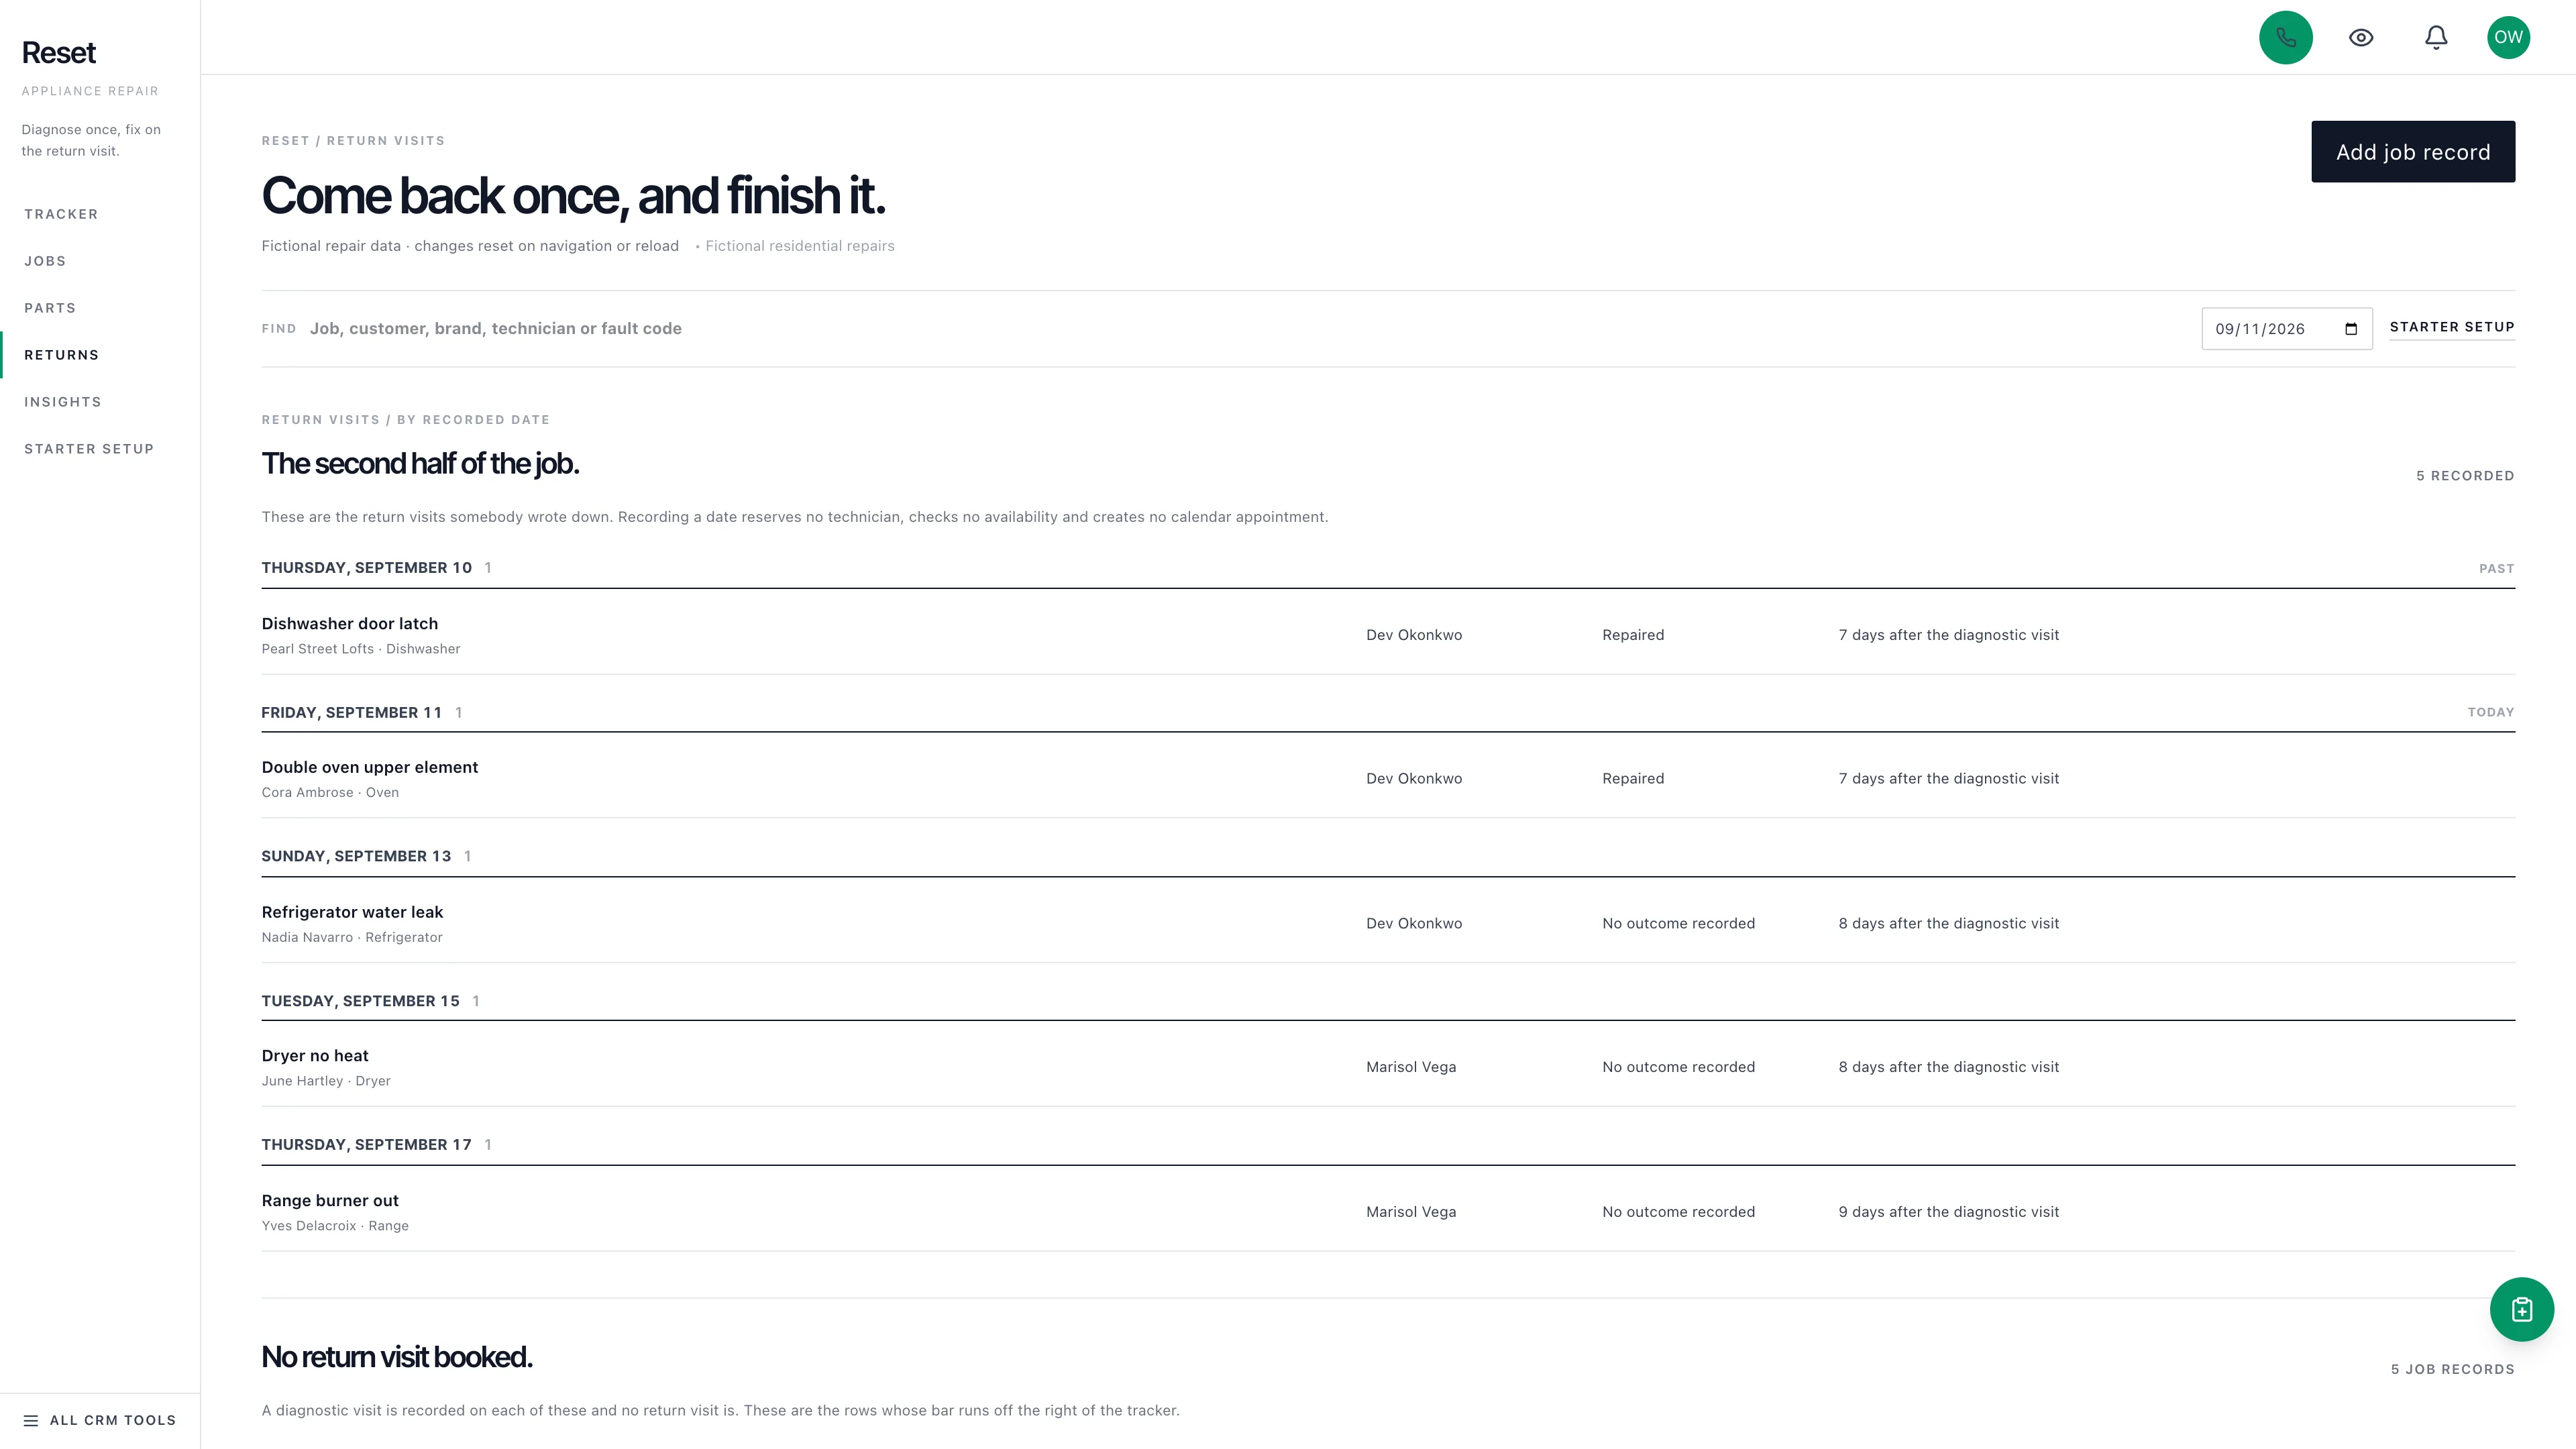The image size is (2576, 1449).
Task: Click the 5 RECORDED count label
Action: (x=2465, y=476)
